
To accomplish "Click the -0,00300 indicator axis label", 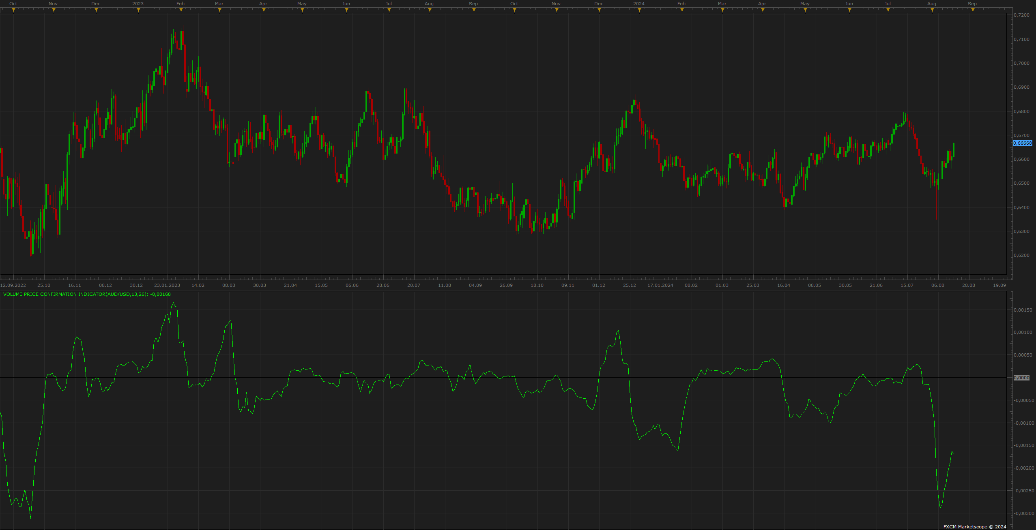I will [x=1023, y=513].
